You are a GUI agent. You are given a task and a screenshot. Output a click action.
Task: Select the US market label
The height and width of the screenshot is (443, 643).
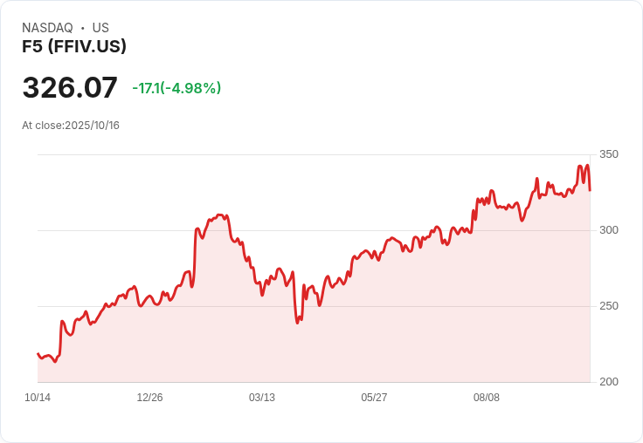click(100, 28)
